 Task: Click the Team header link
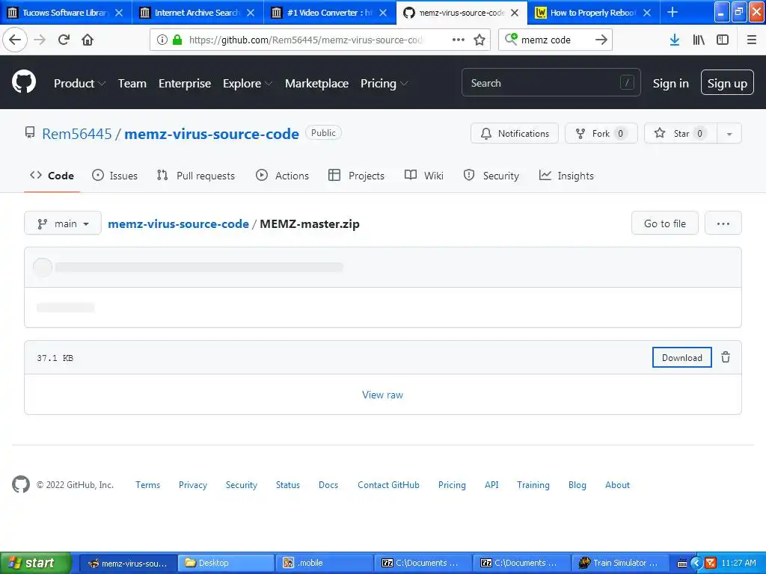coord(132,84)
